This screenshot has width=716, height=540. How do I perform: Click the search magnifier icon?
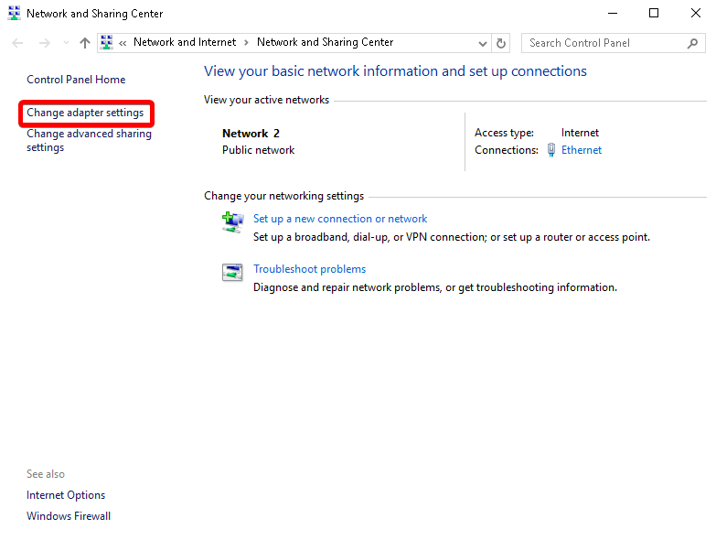692,43
